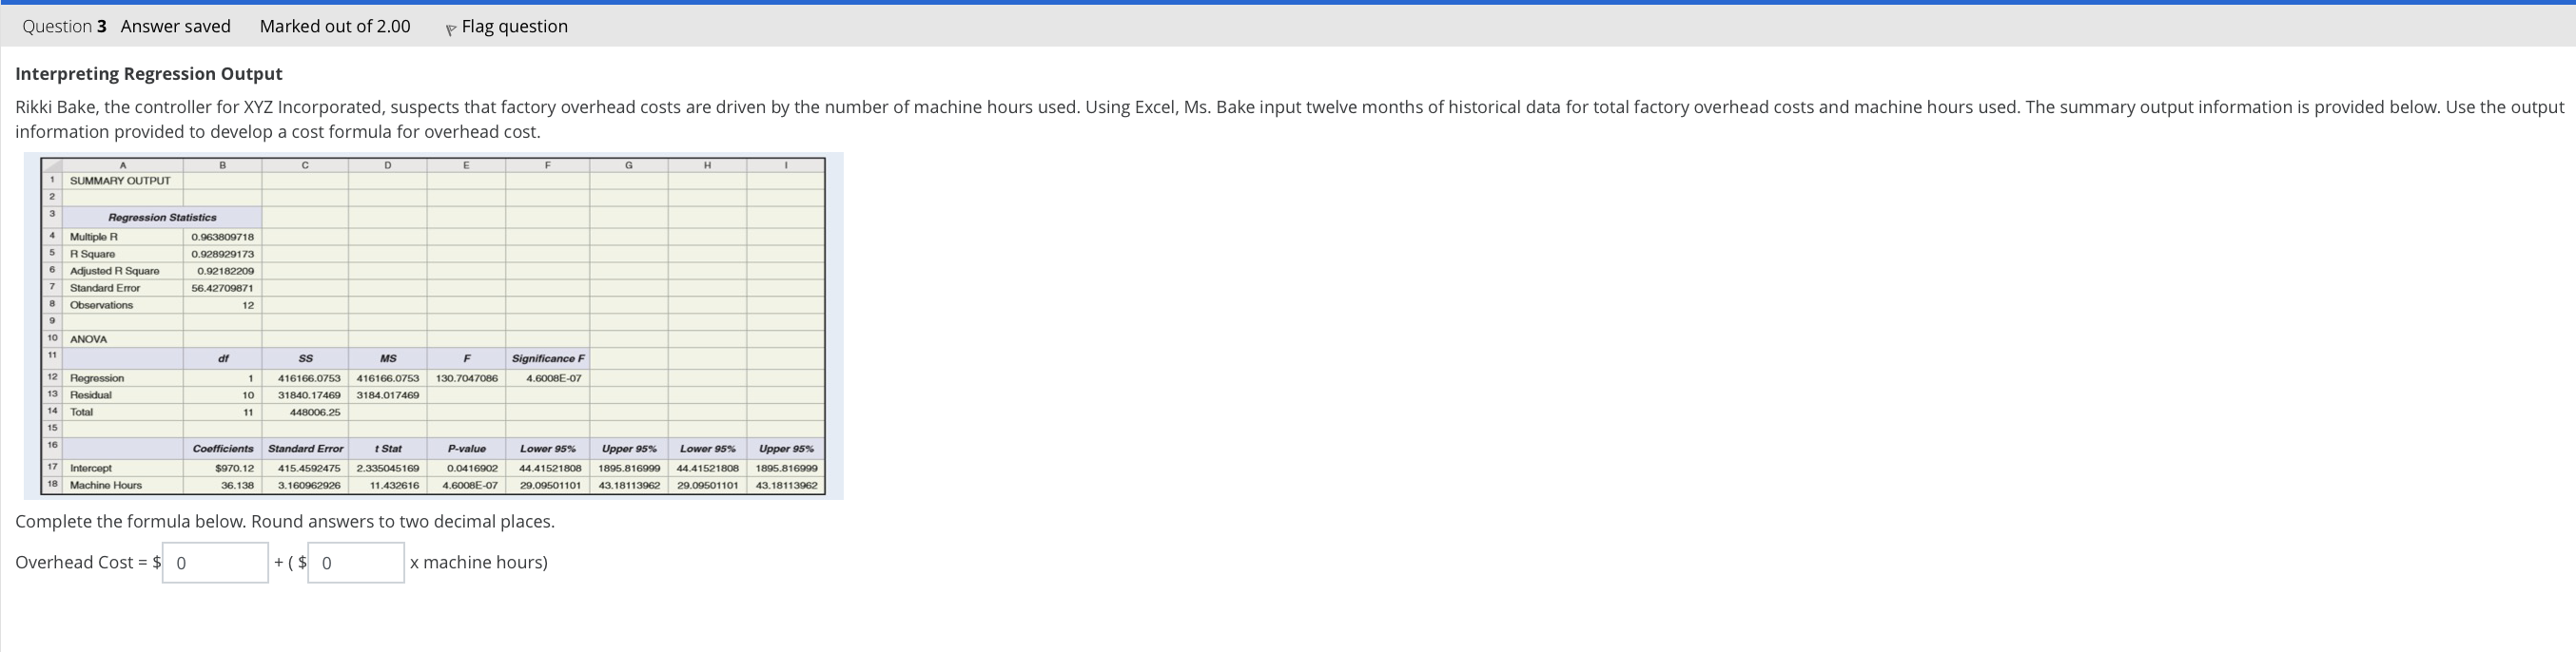
Task: Click the Adjusted R Square value 0.92182209
Action: tap(226, 271)
